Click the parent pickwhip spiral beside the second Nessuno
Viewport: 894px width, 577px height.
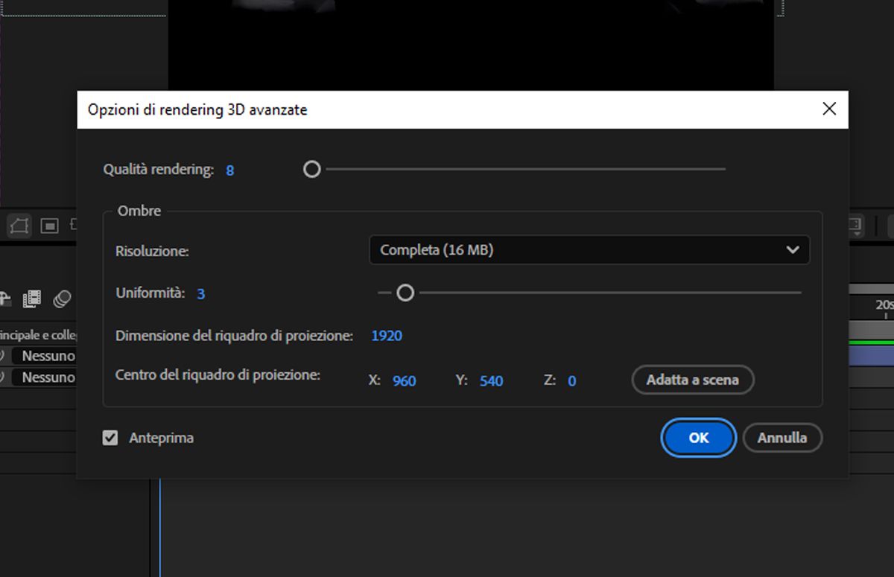point(3,377)
